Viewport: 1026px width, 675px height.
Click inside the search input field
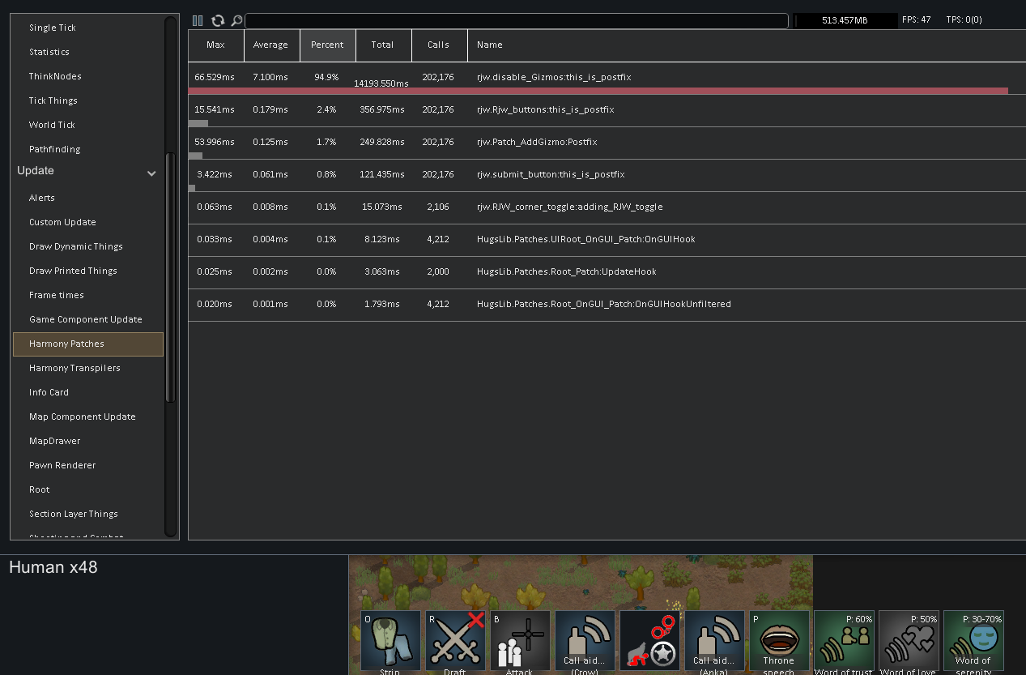[x=517, y=21]
